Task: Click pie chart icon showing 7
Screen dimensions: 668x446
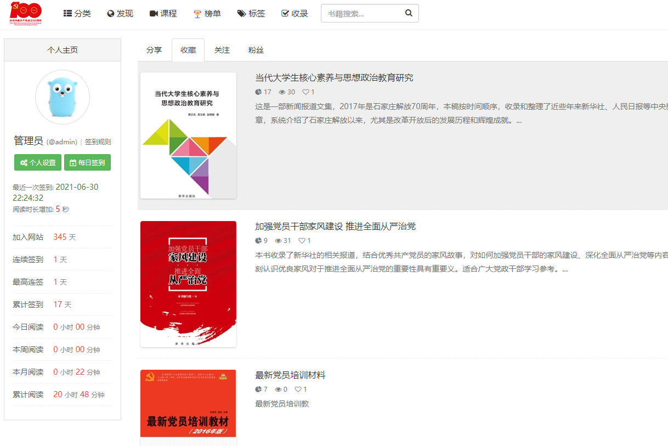Action: coord(259,389)
